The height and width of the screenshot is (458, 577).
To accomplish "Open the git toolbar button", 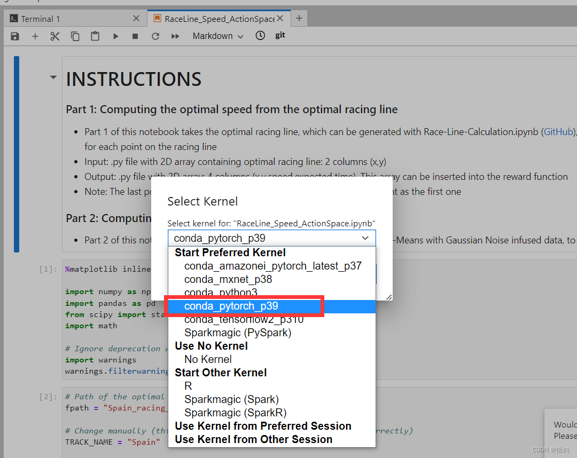I will pyautogui.click(x=280, y=35).
